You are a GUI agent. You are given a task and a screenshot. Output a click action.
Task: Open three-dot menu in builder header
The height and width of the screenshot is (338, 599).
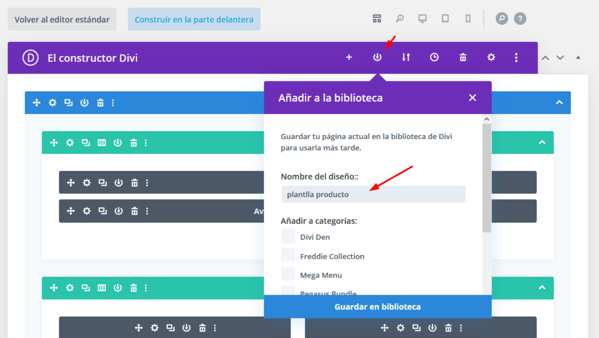pyautogui.click(x=516, y=57)
